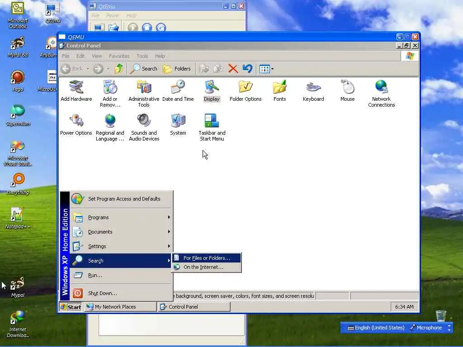This screenshot has width=463, height=347.
Task: Open the File menu in Control Panel
Action: tap(66, 56)
